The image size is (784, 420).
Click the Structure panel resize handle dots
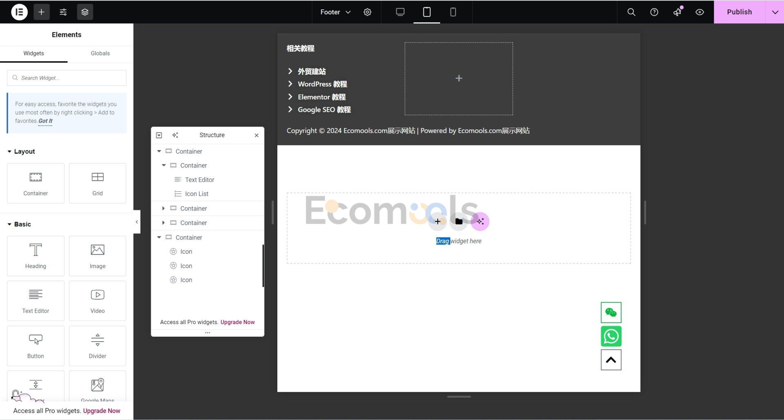tap(207, 333)
